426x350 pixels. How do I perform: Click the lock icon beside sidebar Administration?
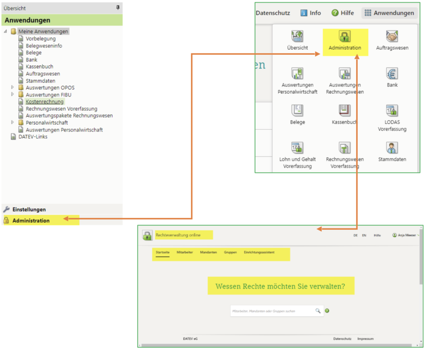tap(6, 220)
